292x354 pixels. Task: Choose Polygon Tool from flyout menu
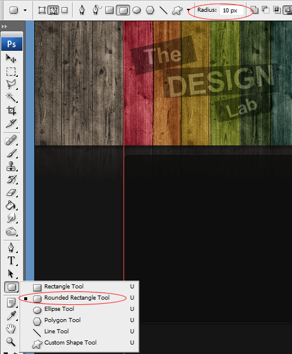(x=79, y=320)
